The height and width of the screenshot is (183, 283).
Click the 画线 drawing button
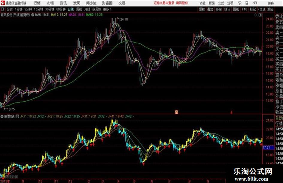coord(236,9)
